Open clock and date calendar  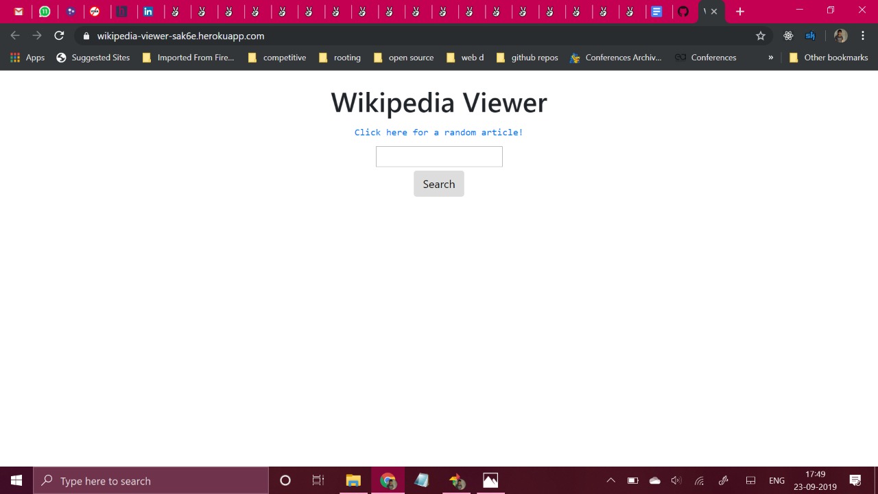click(816, 481)
